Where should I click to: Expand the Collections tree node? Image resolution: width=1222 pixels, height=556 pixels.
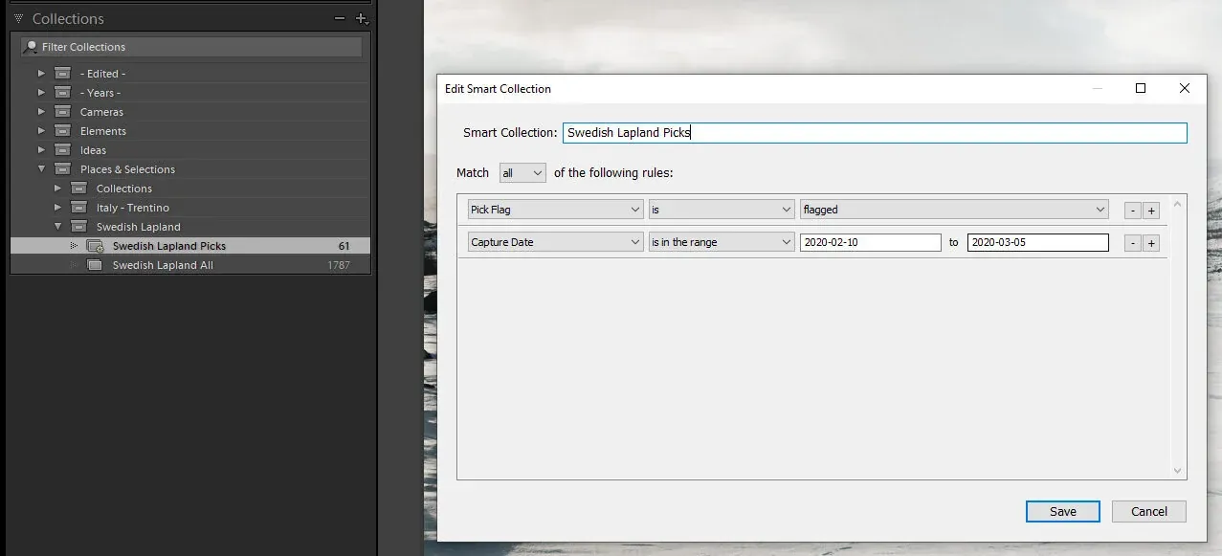(x=57, y=188)
